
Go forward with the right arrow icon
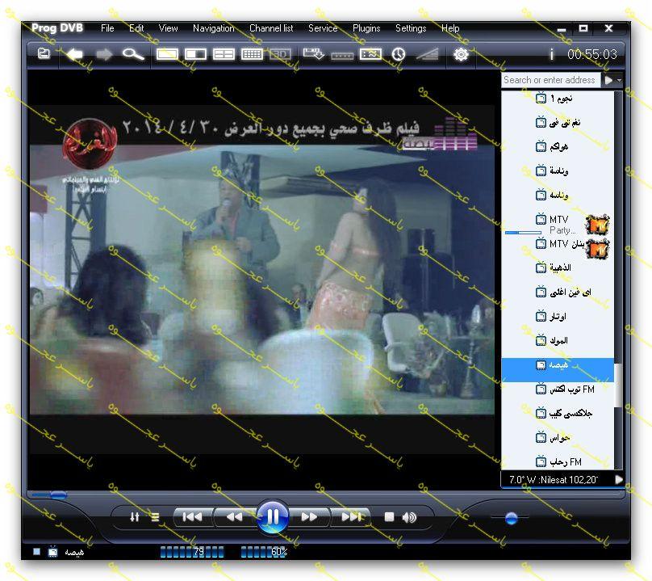104,54
